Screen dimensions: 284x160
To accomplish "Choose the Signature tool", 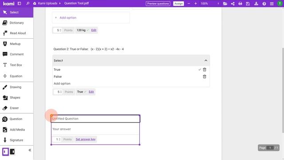I will (17, 140).
